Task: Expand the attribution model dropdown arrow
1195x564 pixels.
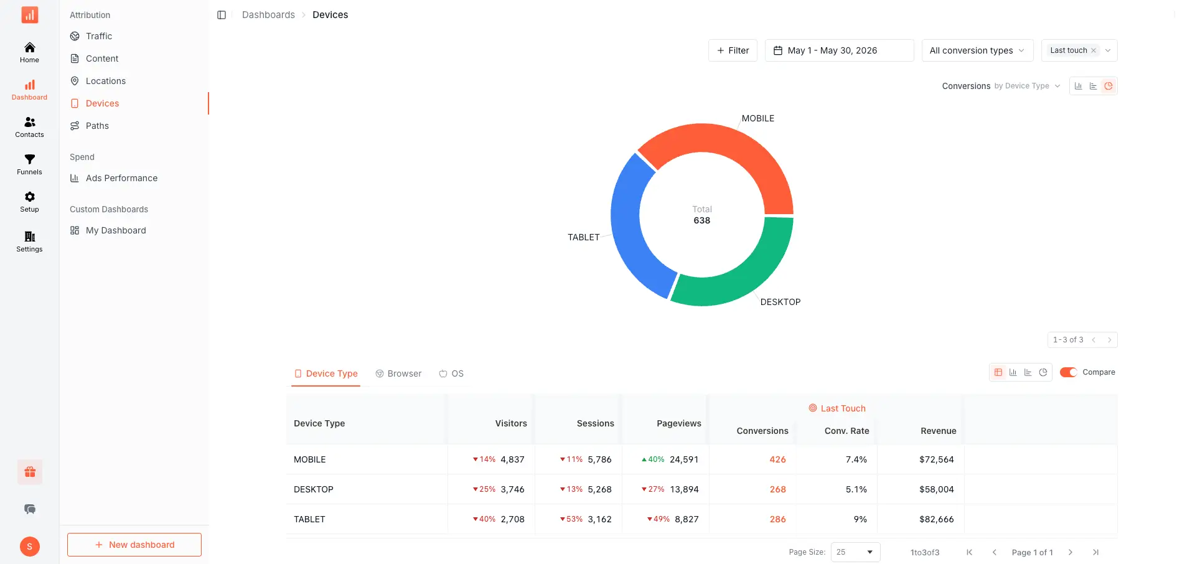Action: (1108, 50)
